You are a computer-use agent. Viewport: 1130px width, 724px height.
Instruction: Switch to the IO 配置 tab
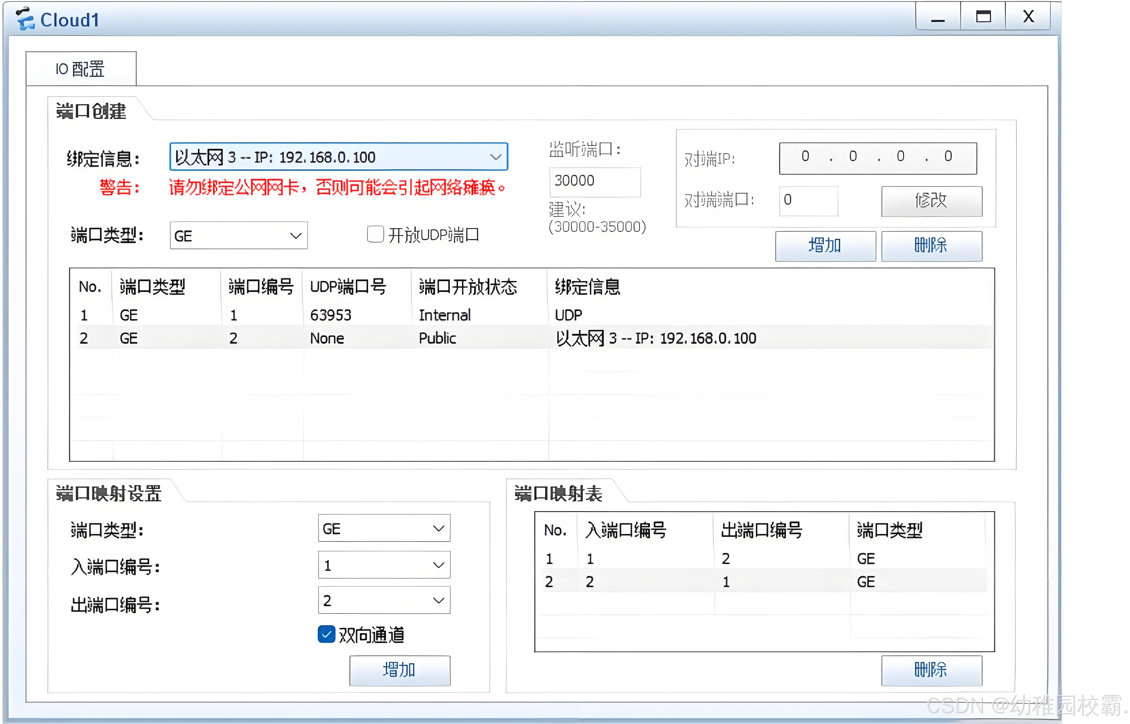[81, 69]
